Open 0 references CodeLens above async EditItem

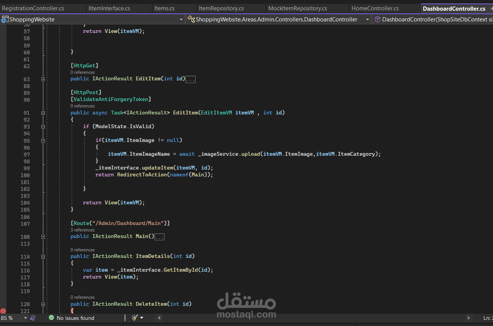pos(82,106)
